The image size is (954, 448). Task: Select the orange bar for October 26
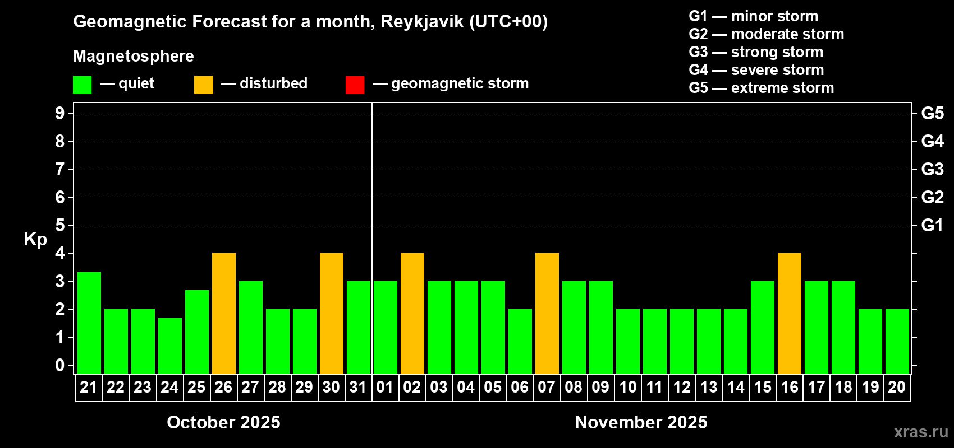pos(224,313)
